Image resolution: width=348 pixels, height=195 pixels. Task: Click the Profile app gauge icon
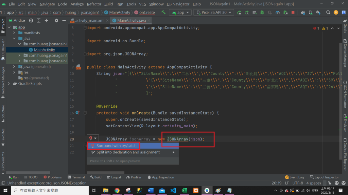(277, 13)
